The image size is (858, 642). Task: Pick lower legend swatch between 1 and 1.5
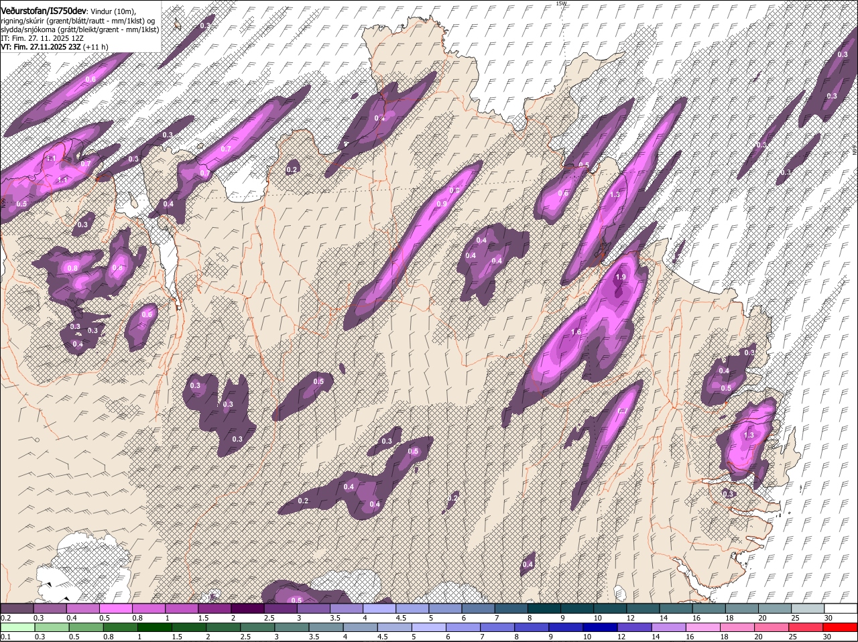156,627
